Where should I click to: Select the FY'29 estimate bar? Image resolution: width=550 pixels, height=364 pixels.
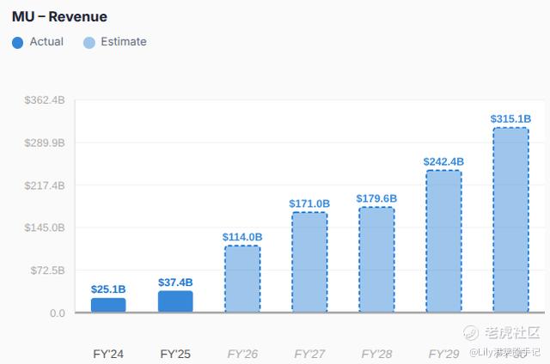443,241
